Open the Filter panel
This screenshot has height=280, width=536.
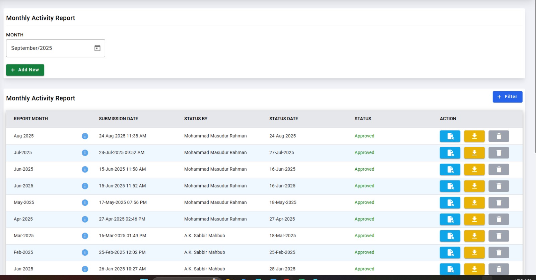pos(507,97)
